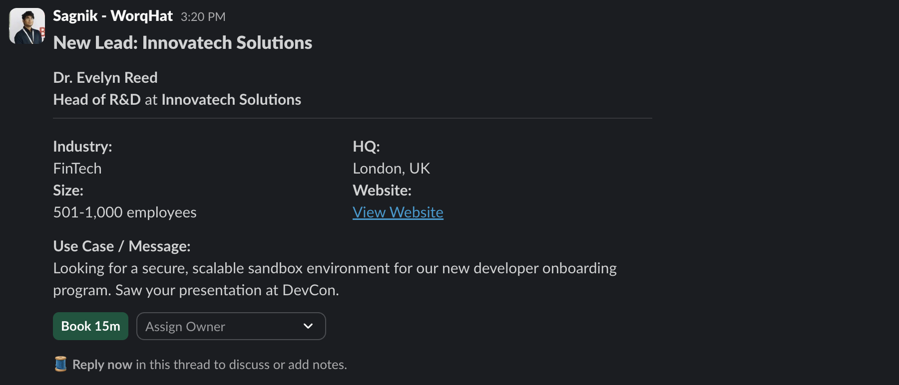The height and width of the screenshot is (385, 899).
Task: Click the HQ field label
Action: click(366, 147)
